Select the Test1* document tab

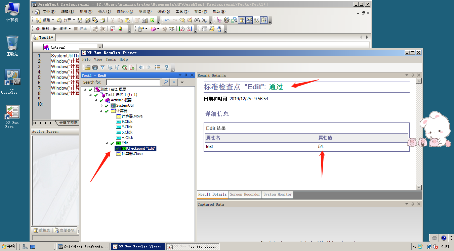(x=44, y=37)
